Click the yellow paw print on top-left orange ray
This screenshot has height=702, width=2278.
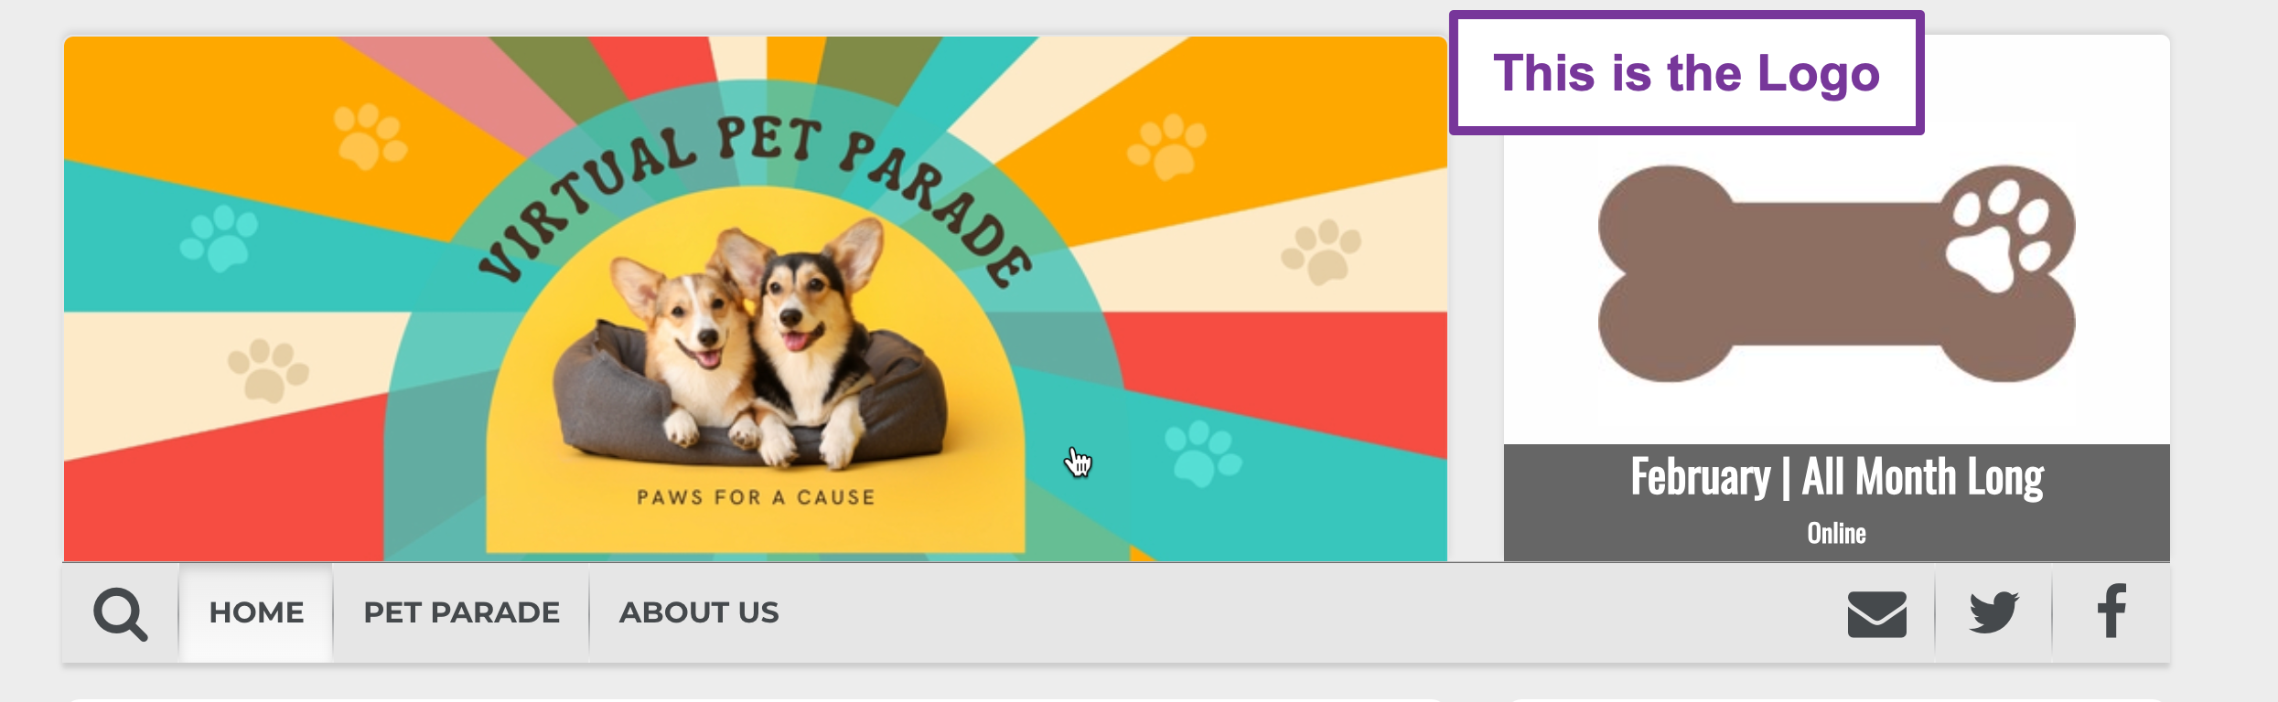(x=370, y=137)
